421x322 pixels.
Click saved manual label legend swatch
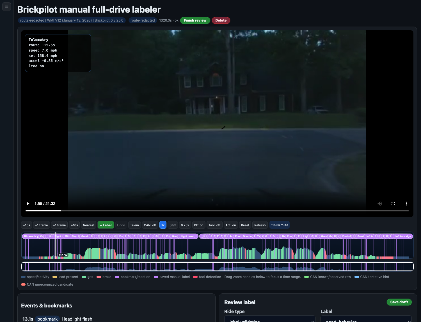pos(156,277)
